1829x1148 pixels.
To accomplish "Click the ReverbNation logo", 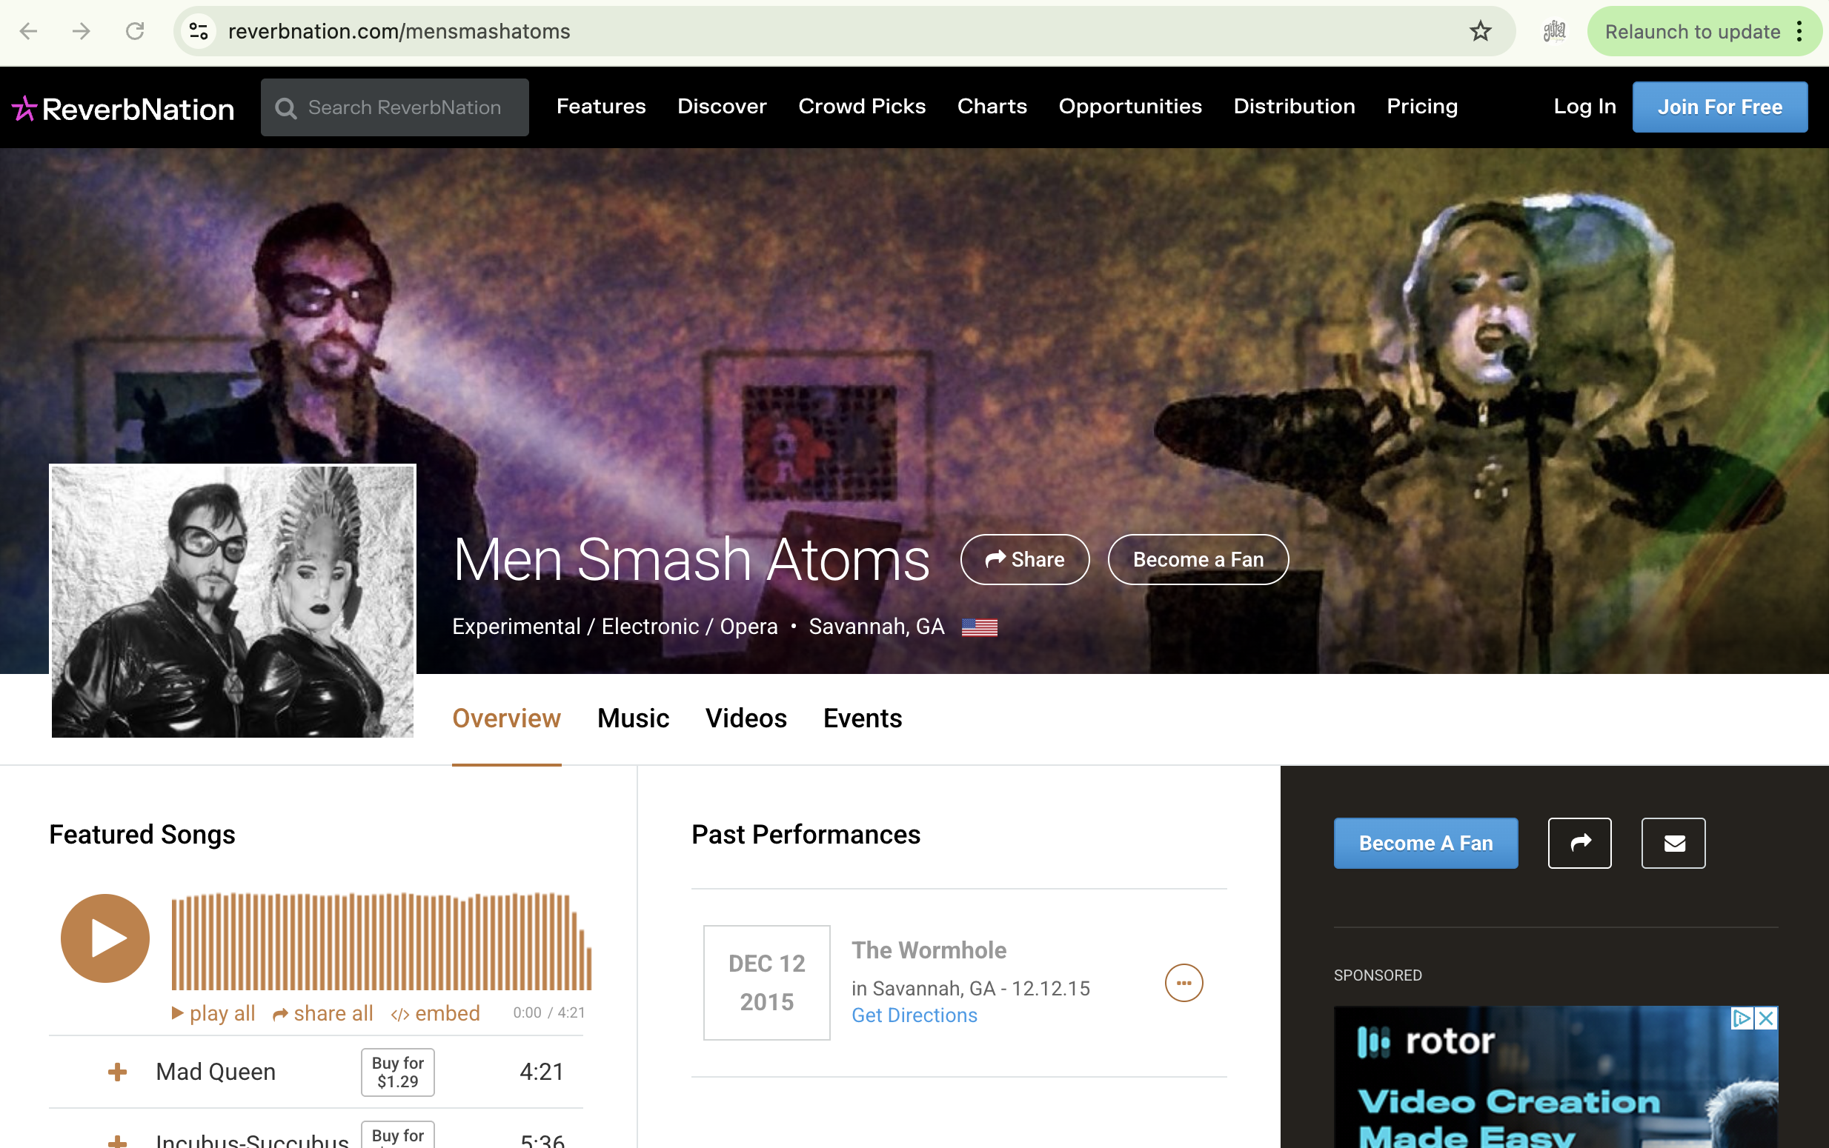I will point(123,109).
